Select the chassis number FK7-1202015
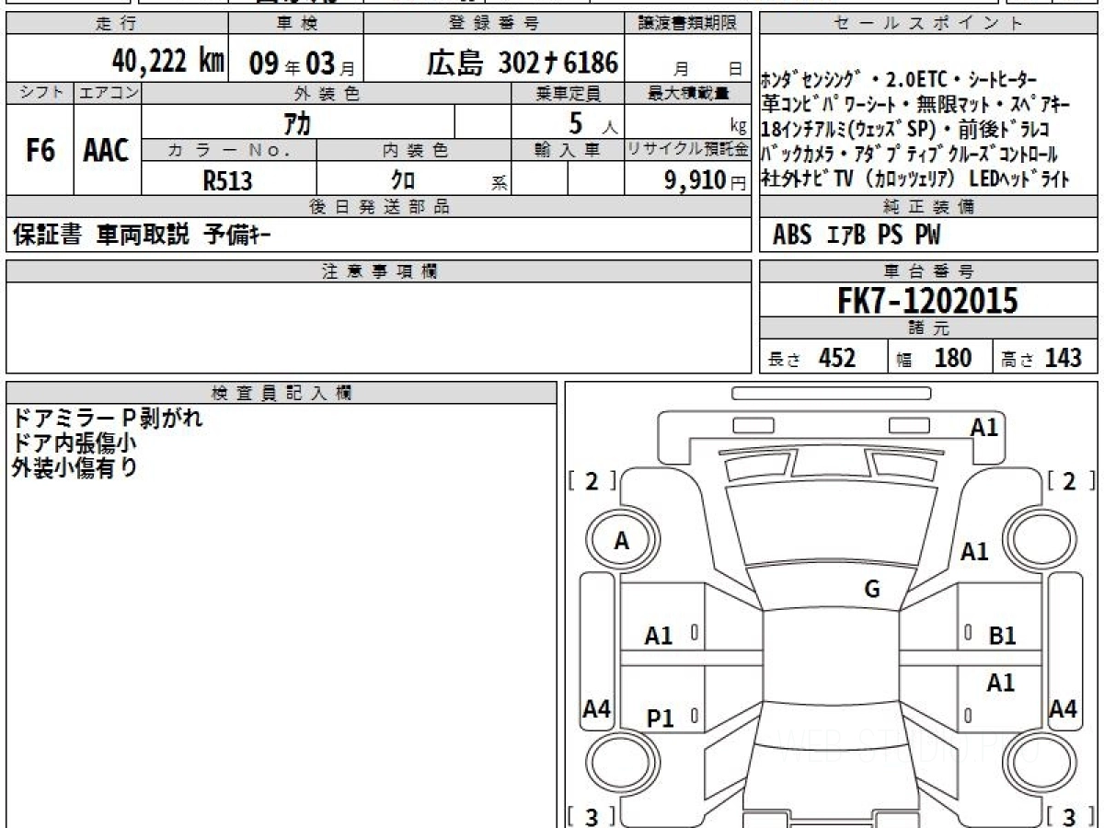The height and width of the screenshot is (828, 1104). tap(927, 301)
